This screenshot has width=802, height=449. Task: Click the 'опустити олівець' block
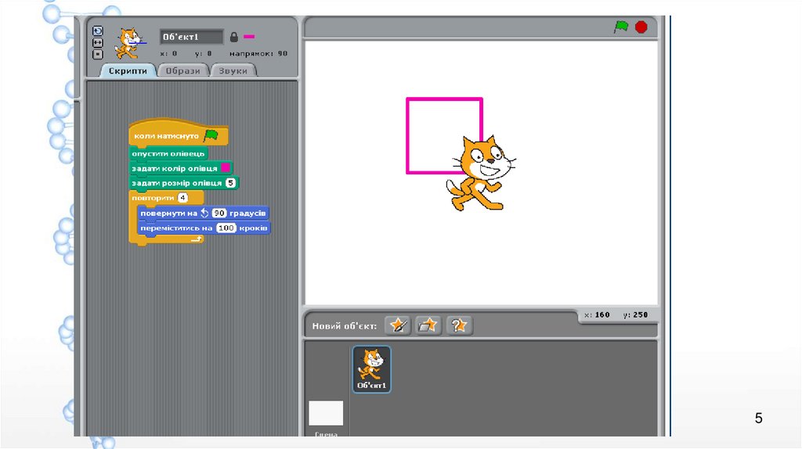(x=168, y=154)
